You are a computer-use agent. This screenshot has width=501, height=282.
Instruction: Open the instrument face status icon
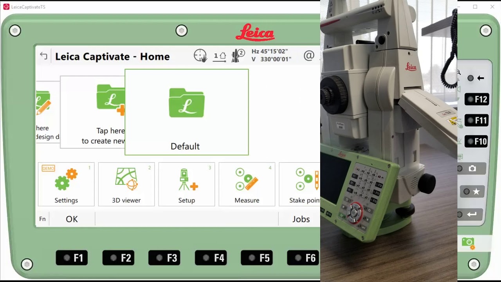[220, 56]
